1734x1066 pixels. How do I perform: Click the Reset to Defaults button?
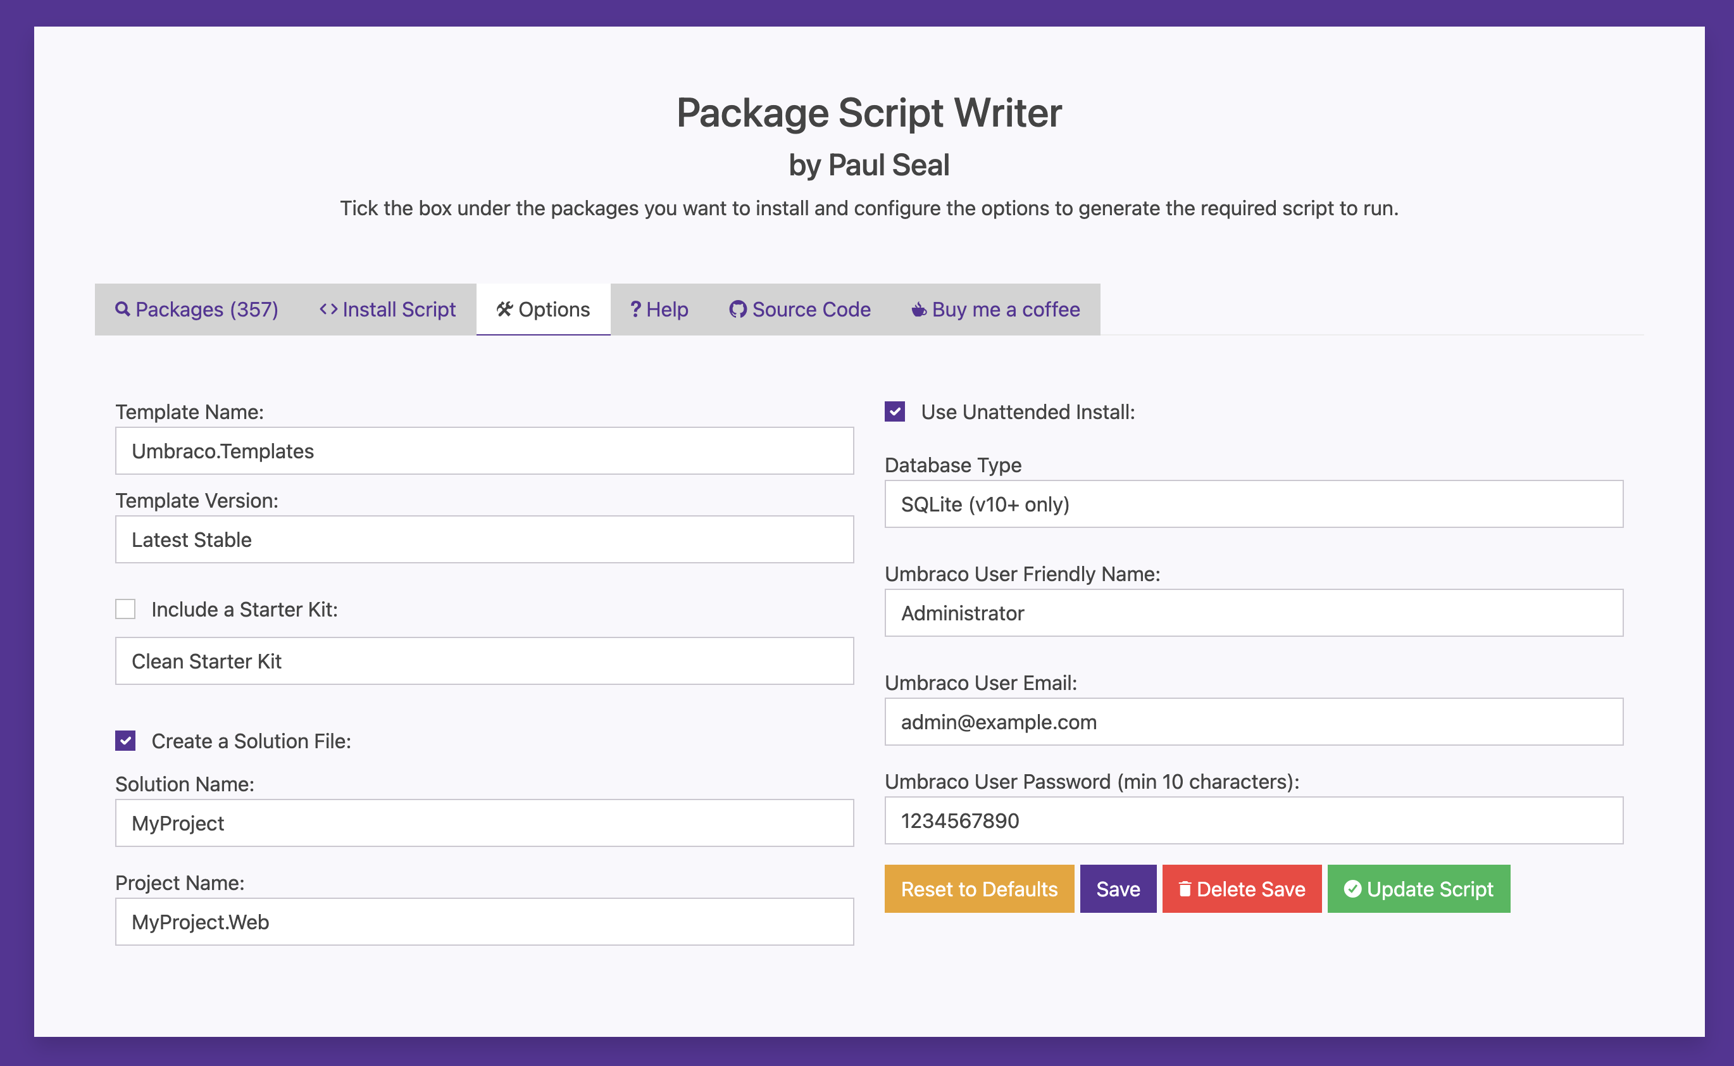click(x=979, y=889)
